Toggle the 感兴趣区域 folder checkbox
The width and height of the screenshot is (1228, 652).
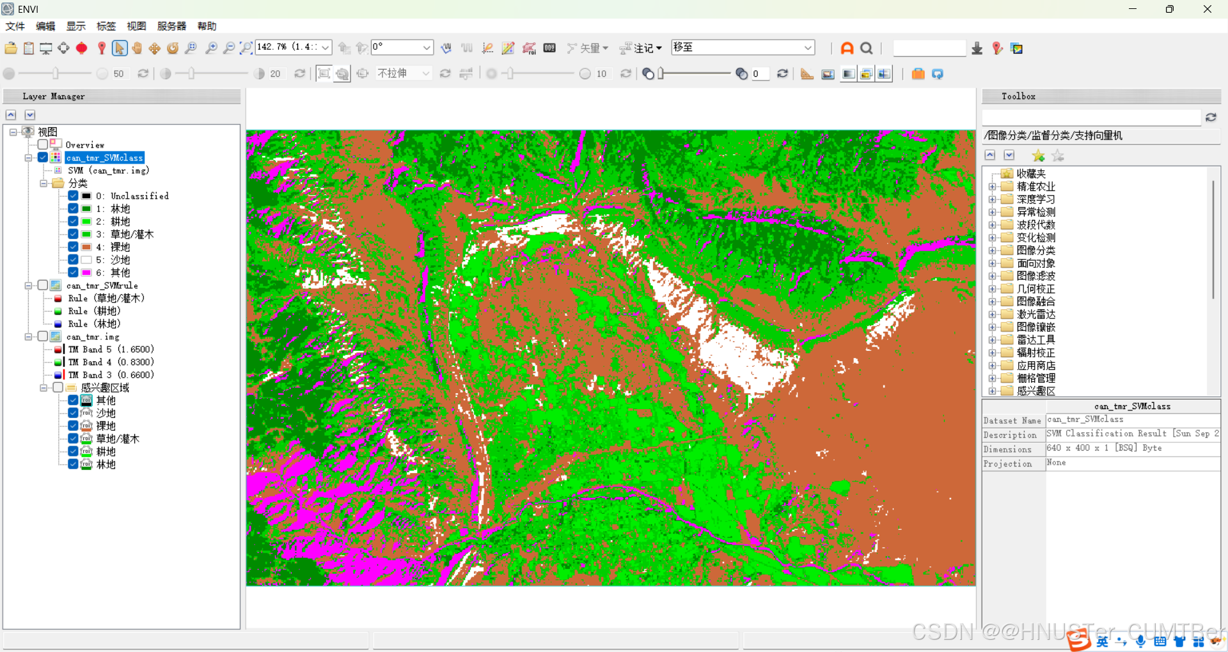coord(58,388)
